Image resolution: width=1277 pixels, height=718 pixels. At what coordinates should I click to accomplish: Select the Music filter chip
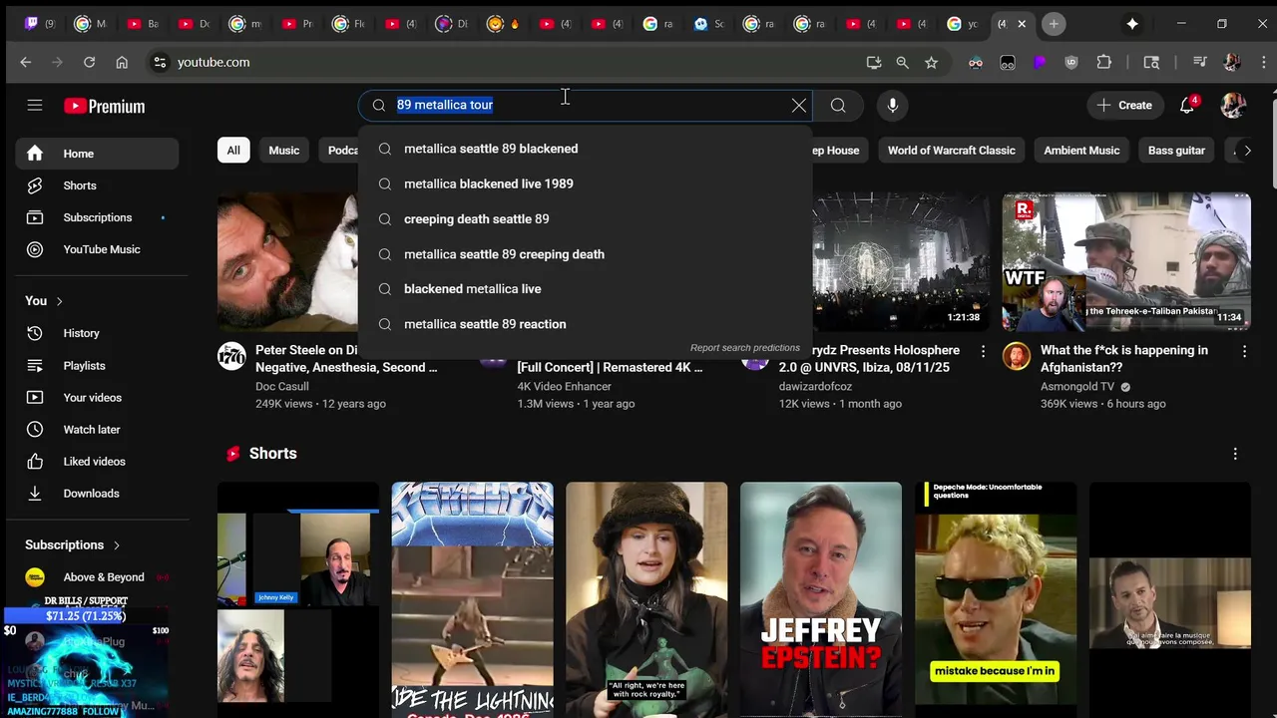[x=284, y=151]
